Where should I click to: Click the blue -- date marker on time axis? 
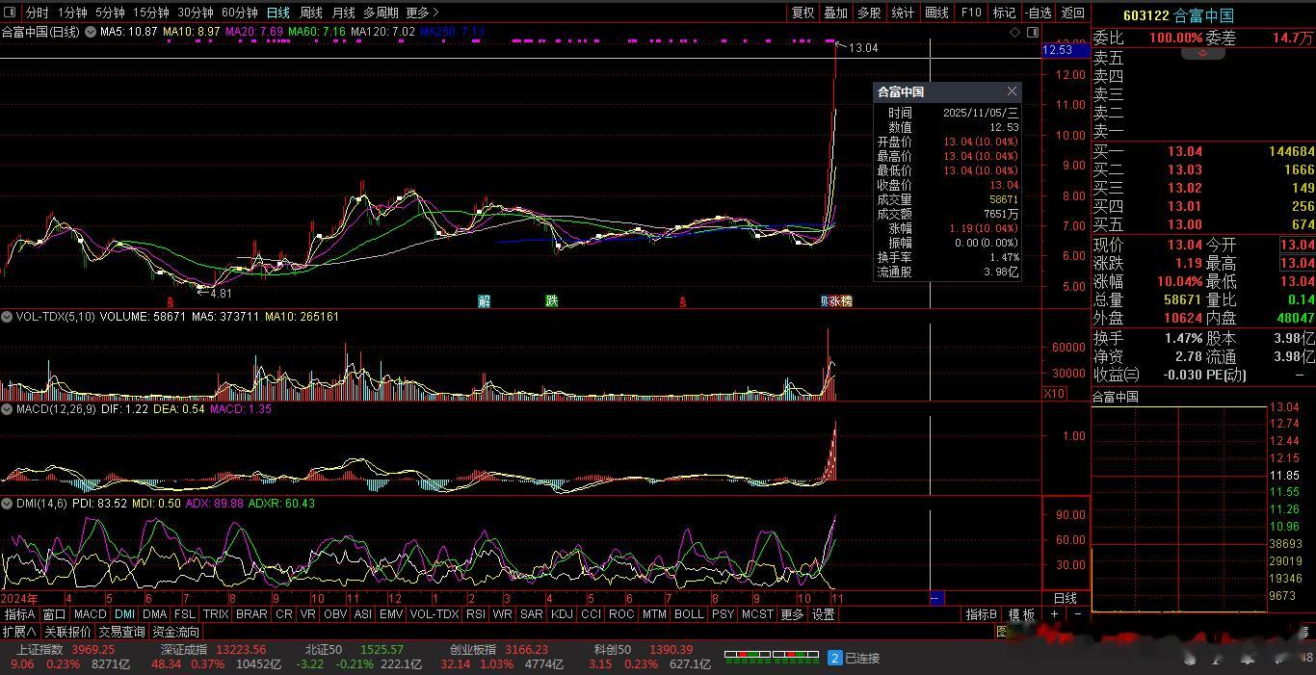click(934, 598)
